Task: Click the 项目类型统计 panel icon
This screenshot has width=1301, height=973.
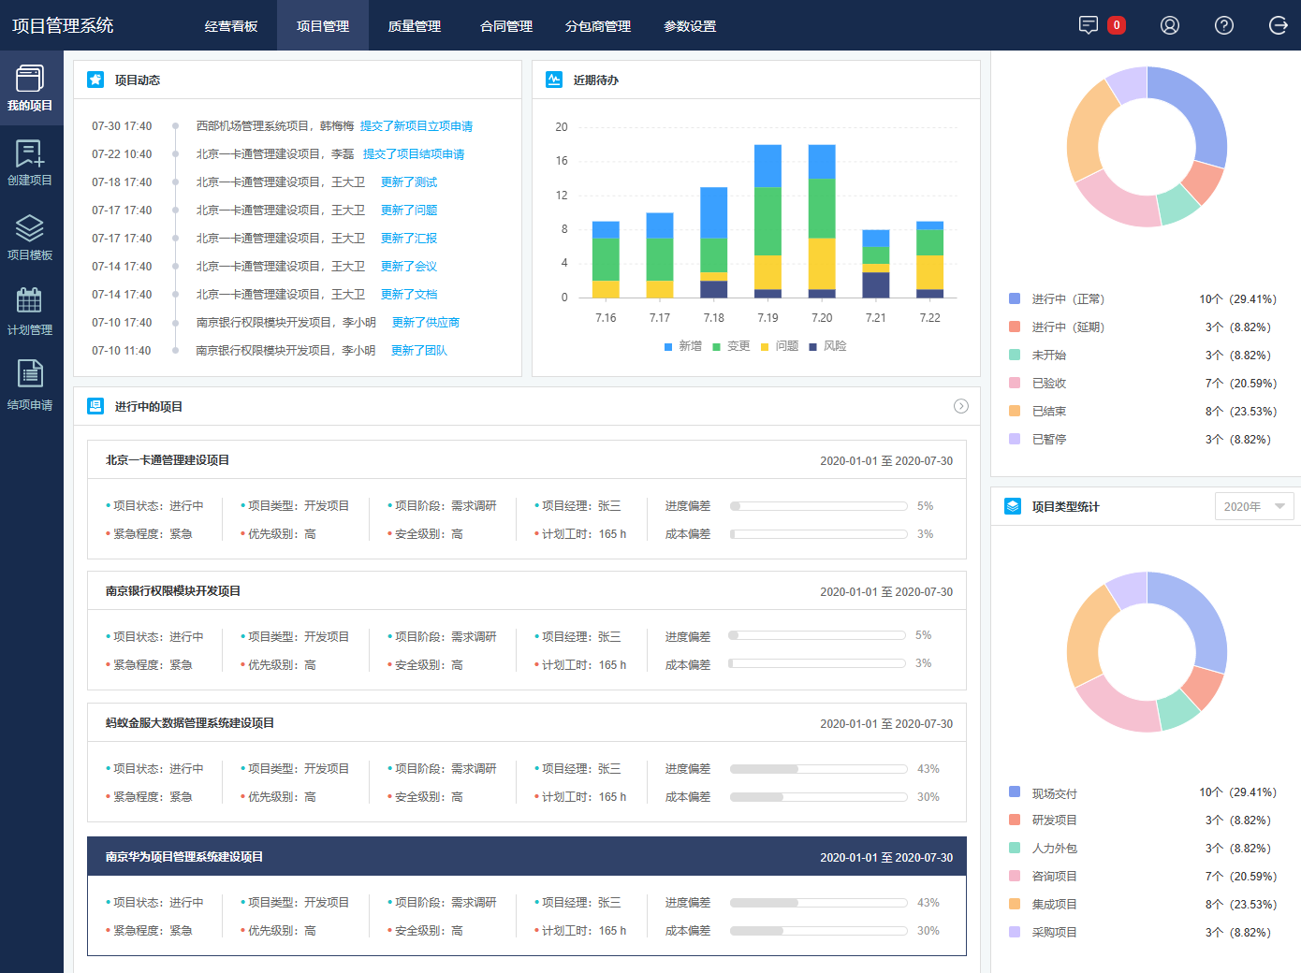Action: click(x=1013, y=506)
